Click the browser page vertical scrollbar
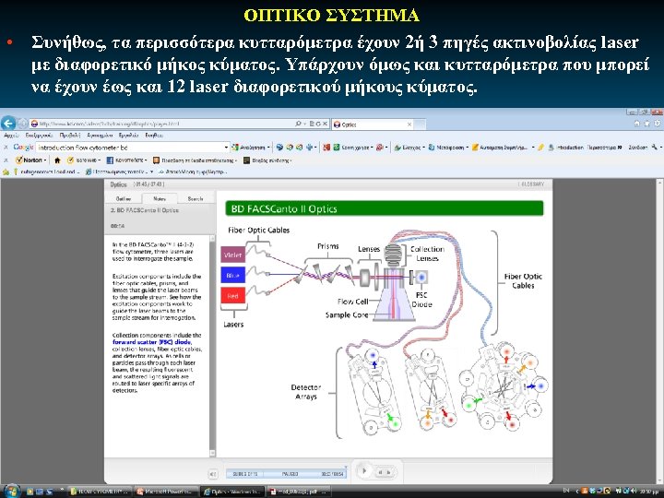Image resolution: width=664 pixels, height=498 pixels. coord(660,330)
